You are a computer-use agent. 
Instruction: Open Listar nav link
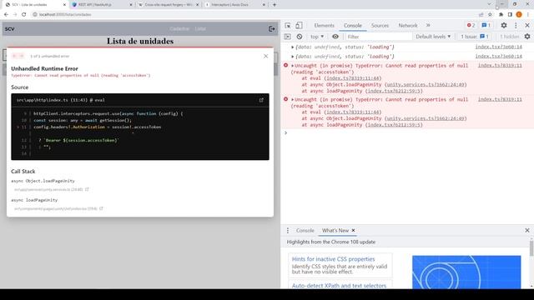200,29
